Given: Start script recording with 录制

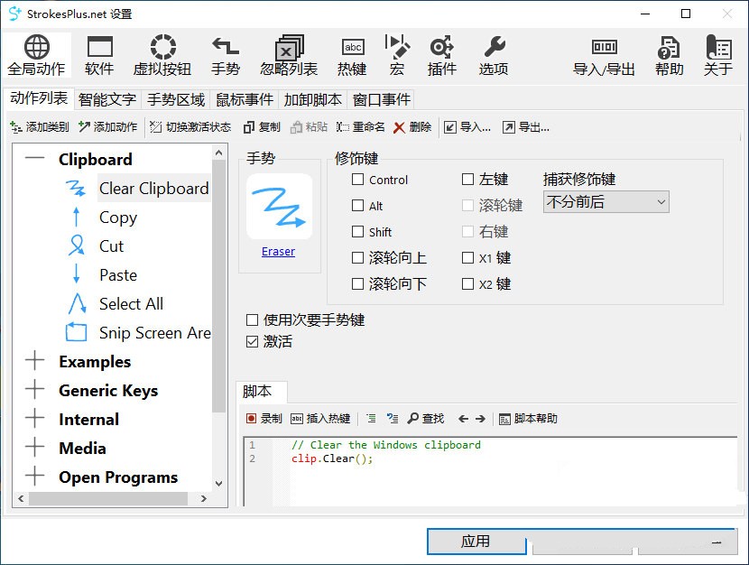Looking at the screenshot, I should [264, 419].
